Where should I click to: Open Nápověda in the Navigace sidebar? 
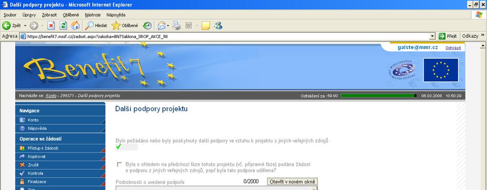(60, 128)
